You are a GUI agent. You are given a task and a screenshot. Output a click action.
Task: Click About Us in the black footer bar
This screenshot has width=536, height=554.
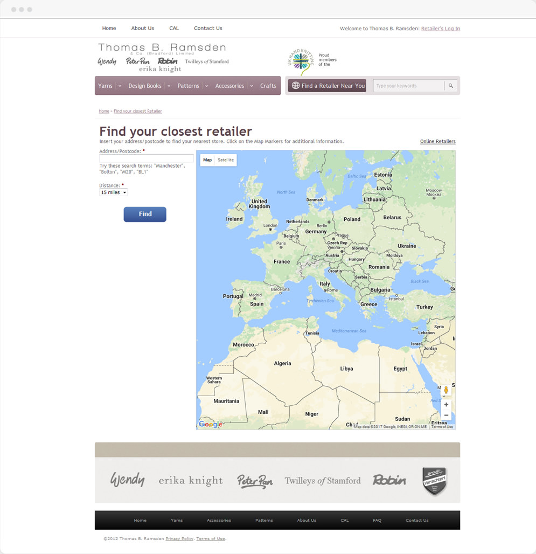[x=307, y=521]
